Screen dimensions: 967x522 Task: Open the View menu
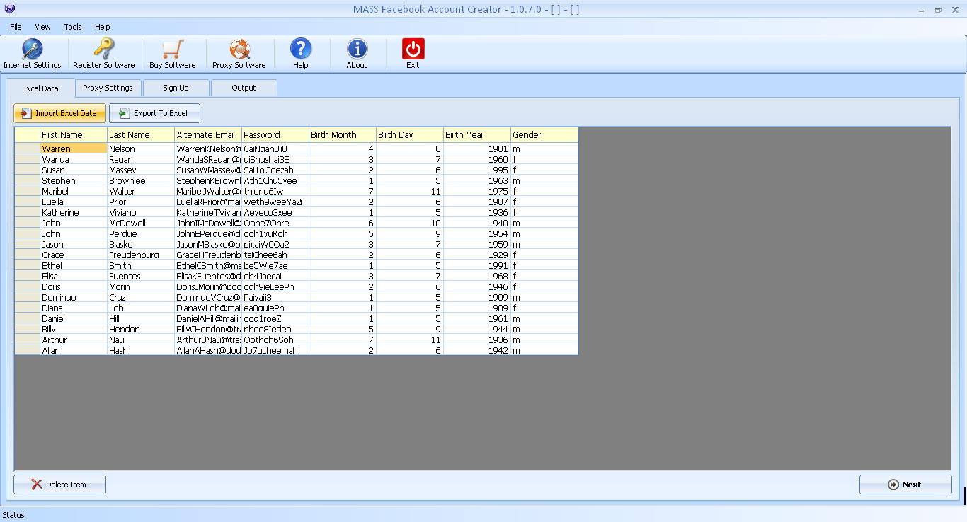pyautogui.click(x=43, y=27)
